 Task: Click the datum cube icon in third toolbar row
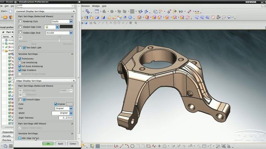pos(86,23)
